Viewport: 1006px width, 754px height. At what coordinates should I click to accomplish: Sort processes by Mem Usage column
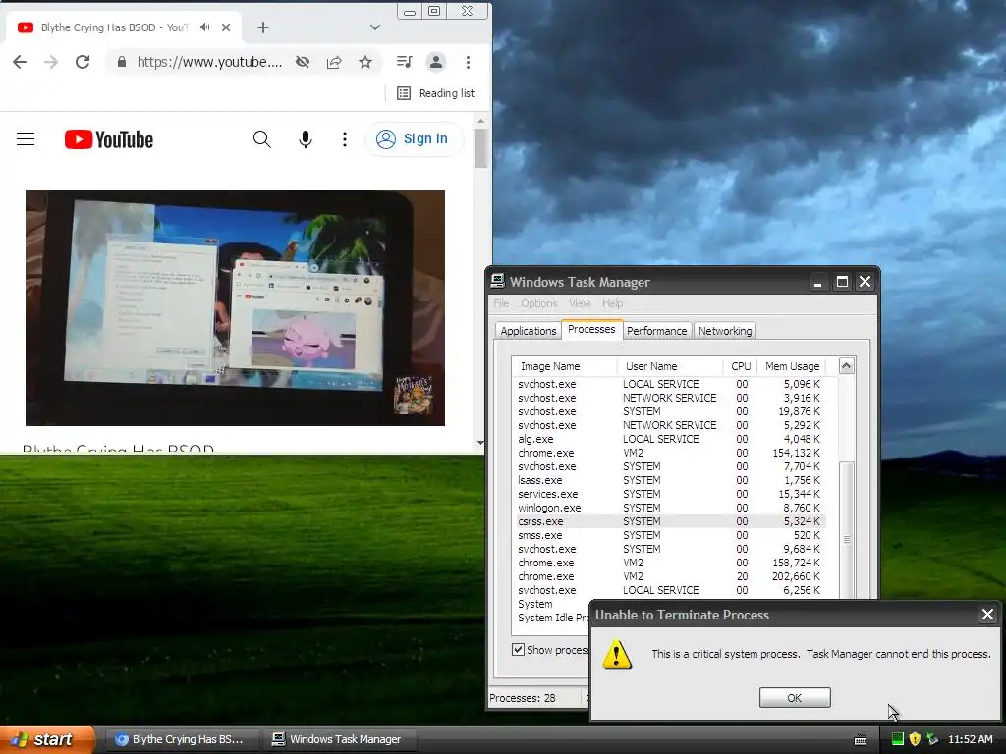point(792,366)
